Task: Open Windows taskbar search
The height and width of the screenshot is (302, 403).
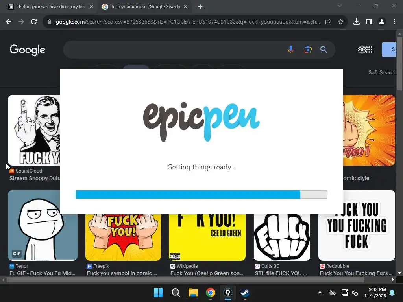Action: tap(176, 293)
